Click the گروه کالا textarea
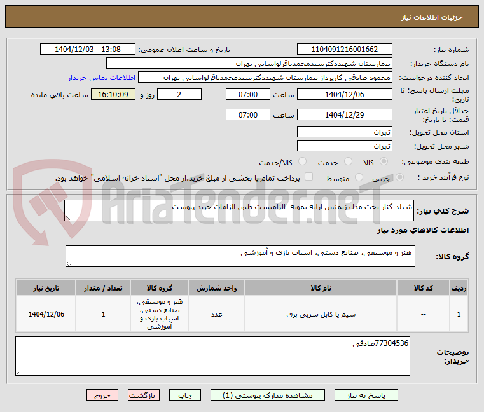Image resolution: width=484 pixels, height=412 pixels. [240, 256]
